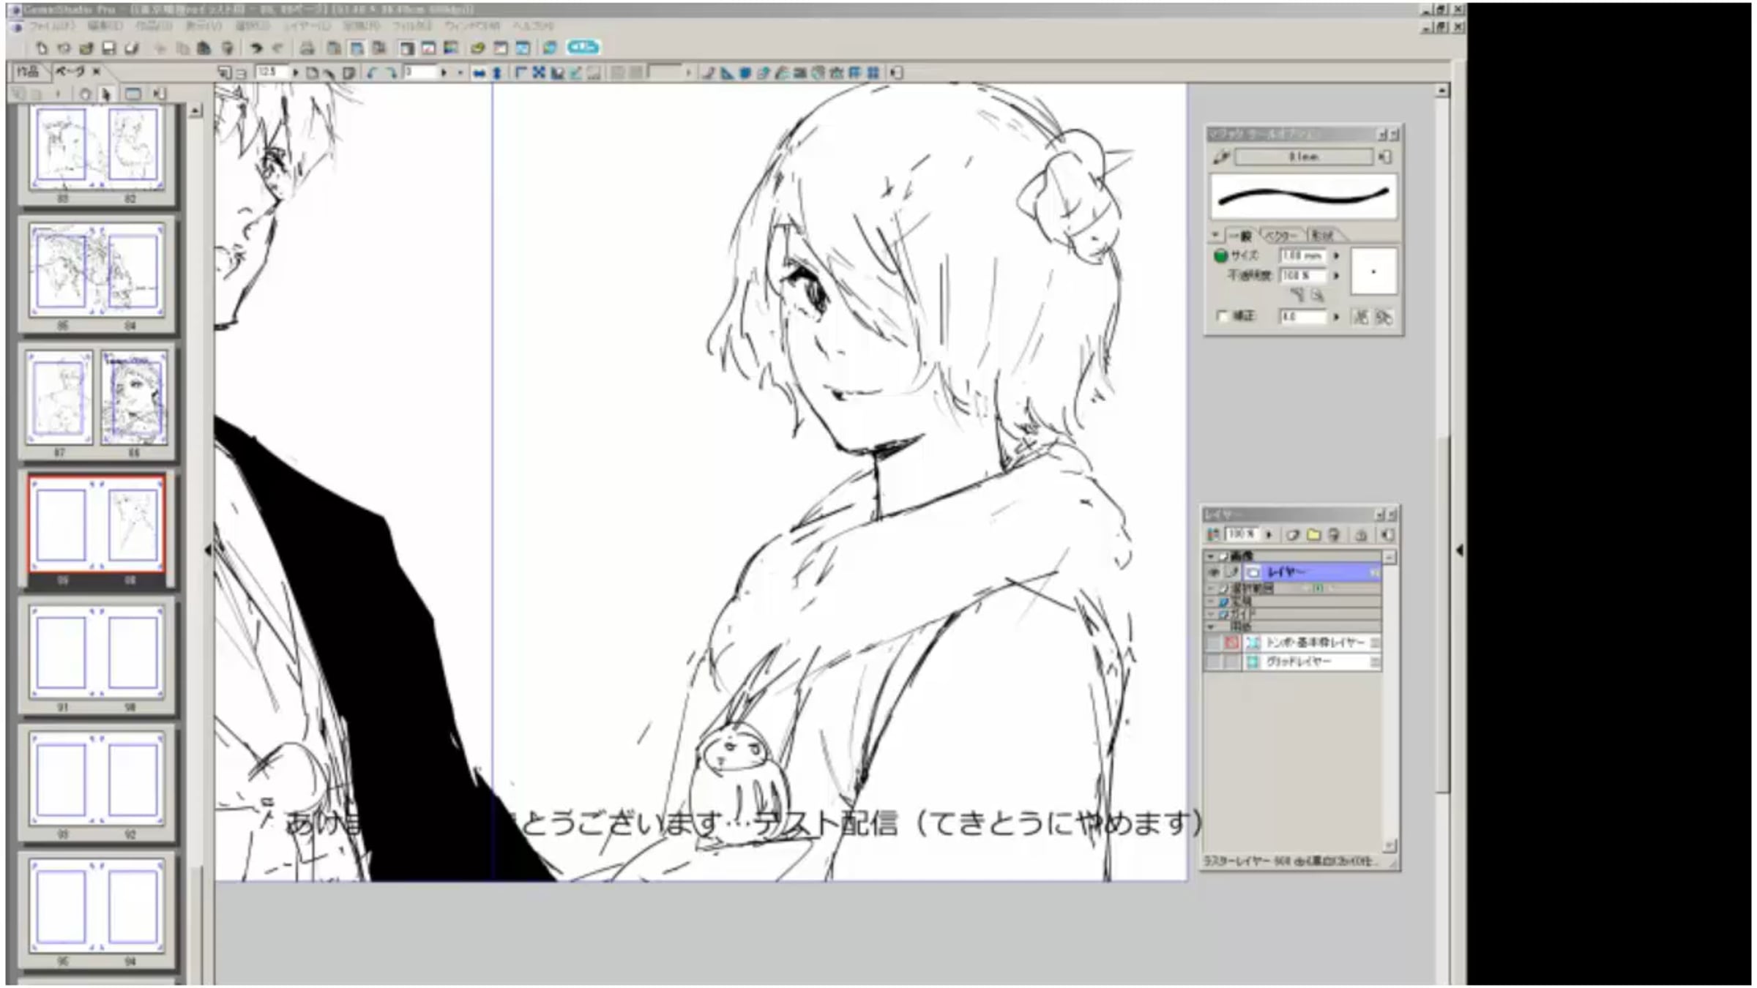Toggle the 選択範囲 row checkbox in layers
The height and width of the screenshot is (988, 1757).
pos(1223,588)
